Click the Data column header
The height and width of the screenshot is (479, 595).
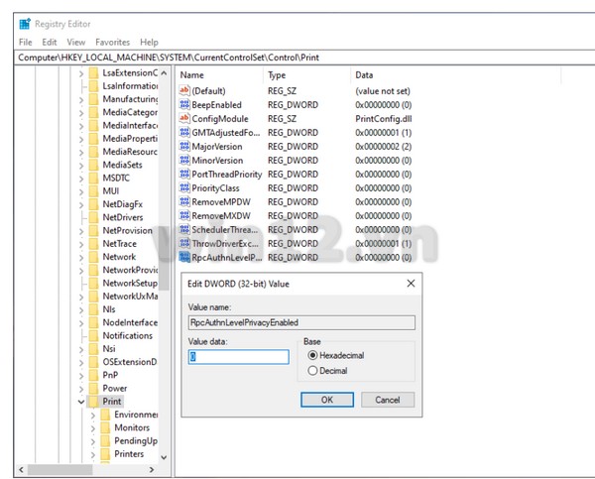pyautogui.click(x=365, y=75)
